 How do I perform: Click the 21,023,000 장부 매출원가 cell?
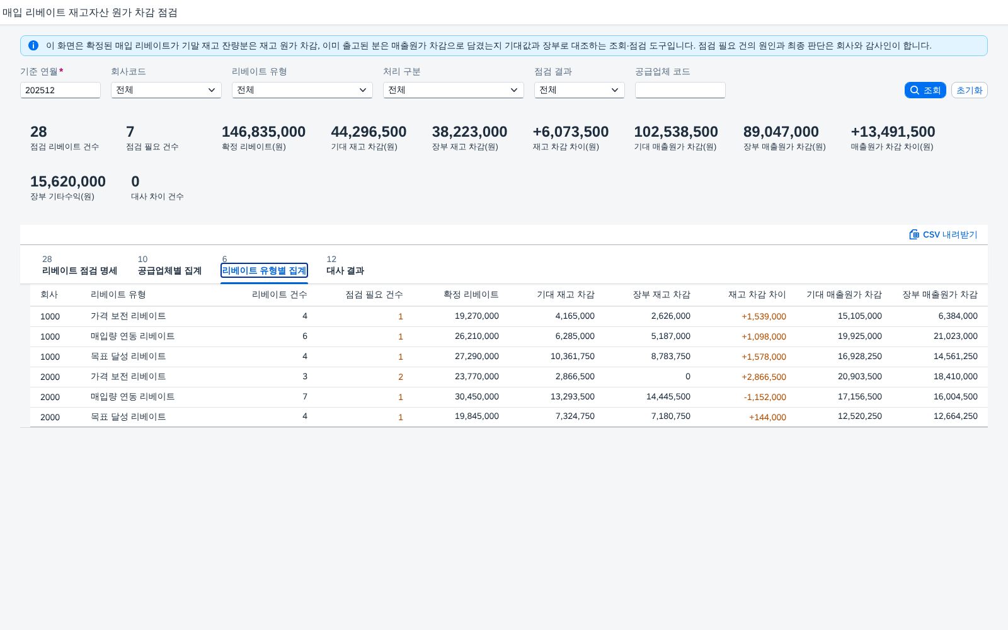click(x=956, y=336)
